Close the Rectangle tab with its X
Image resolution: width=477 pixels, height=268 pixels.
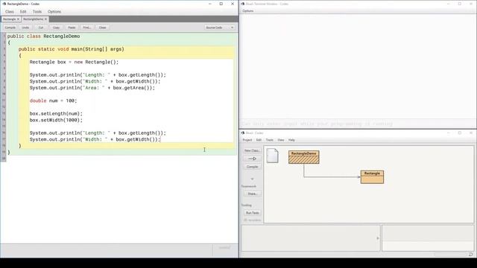tap(18, 19)
